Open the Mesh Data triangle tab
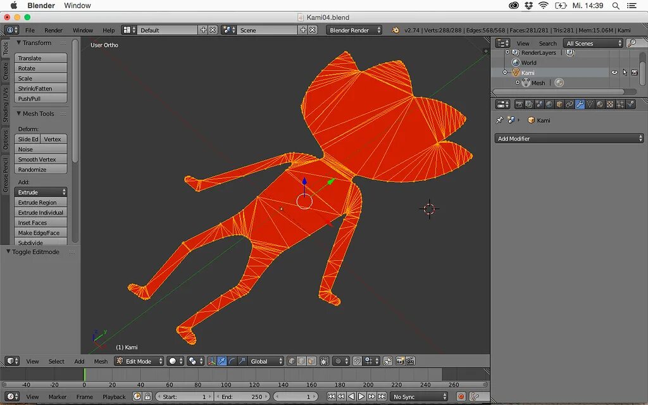 590,104
